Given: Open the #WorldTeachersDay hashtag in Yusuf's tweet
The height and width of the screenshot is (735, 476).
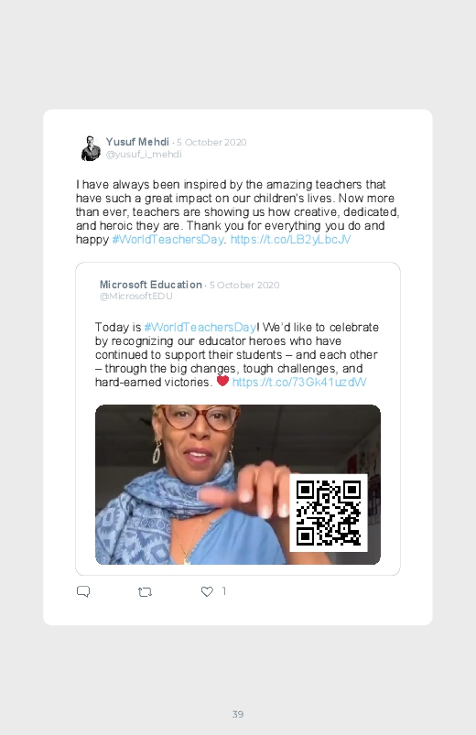Looking at the screenshot, I should tap(168, 240).
